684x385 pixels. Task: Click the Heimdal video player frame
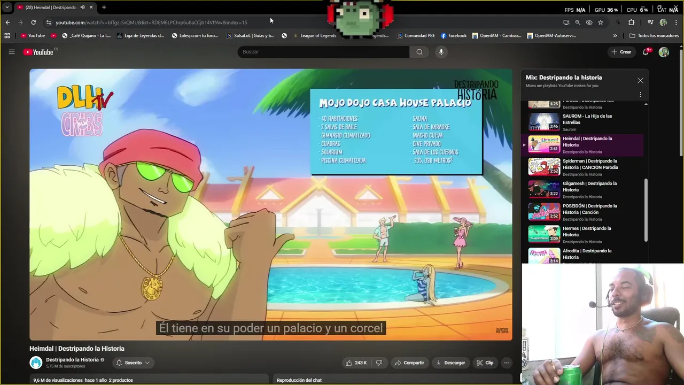click(x=271, y=204)
